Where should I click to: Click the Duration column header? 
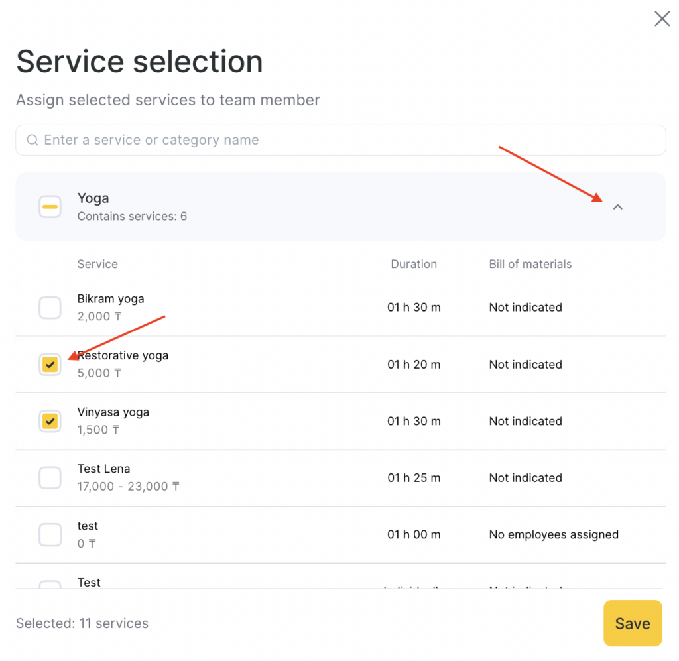(414, 264)
